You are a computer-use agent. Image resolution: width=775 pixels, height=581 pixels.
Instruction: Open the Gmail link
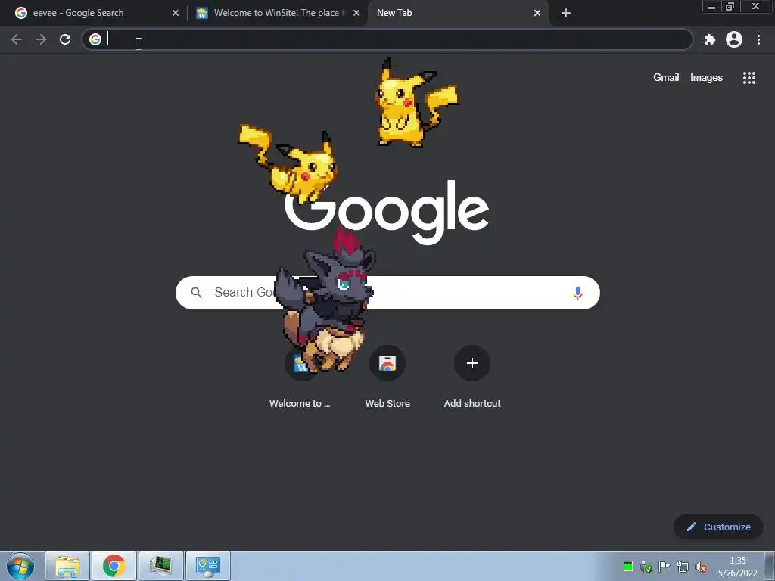(x=666, y=78)
